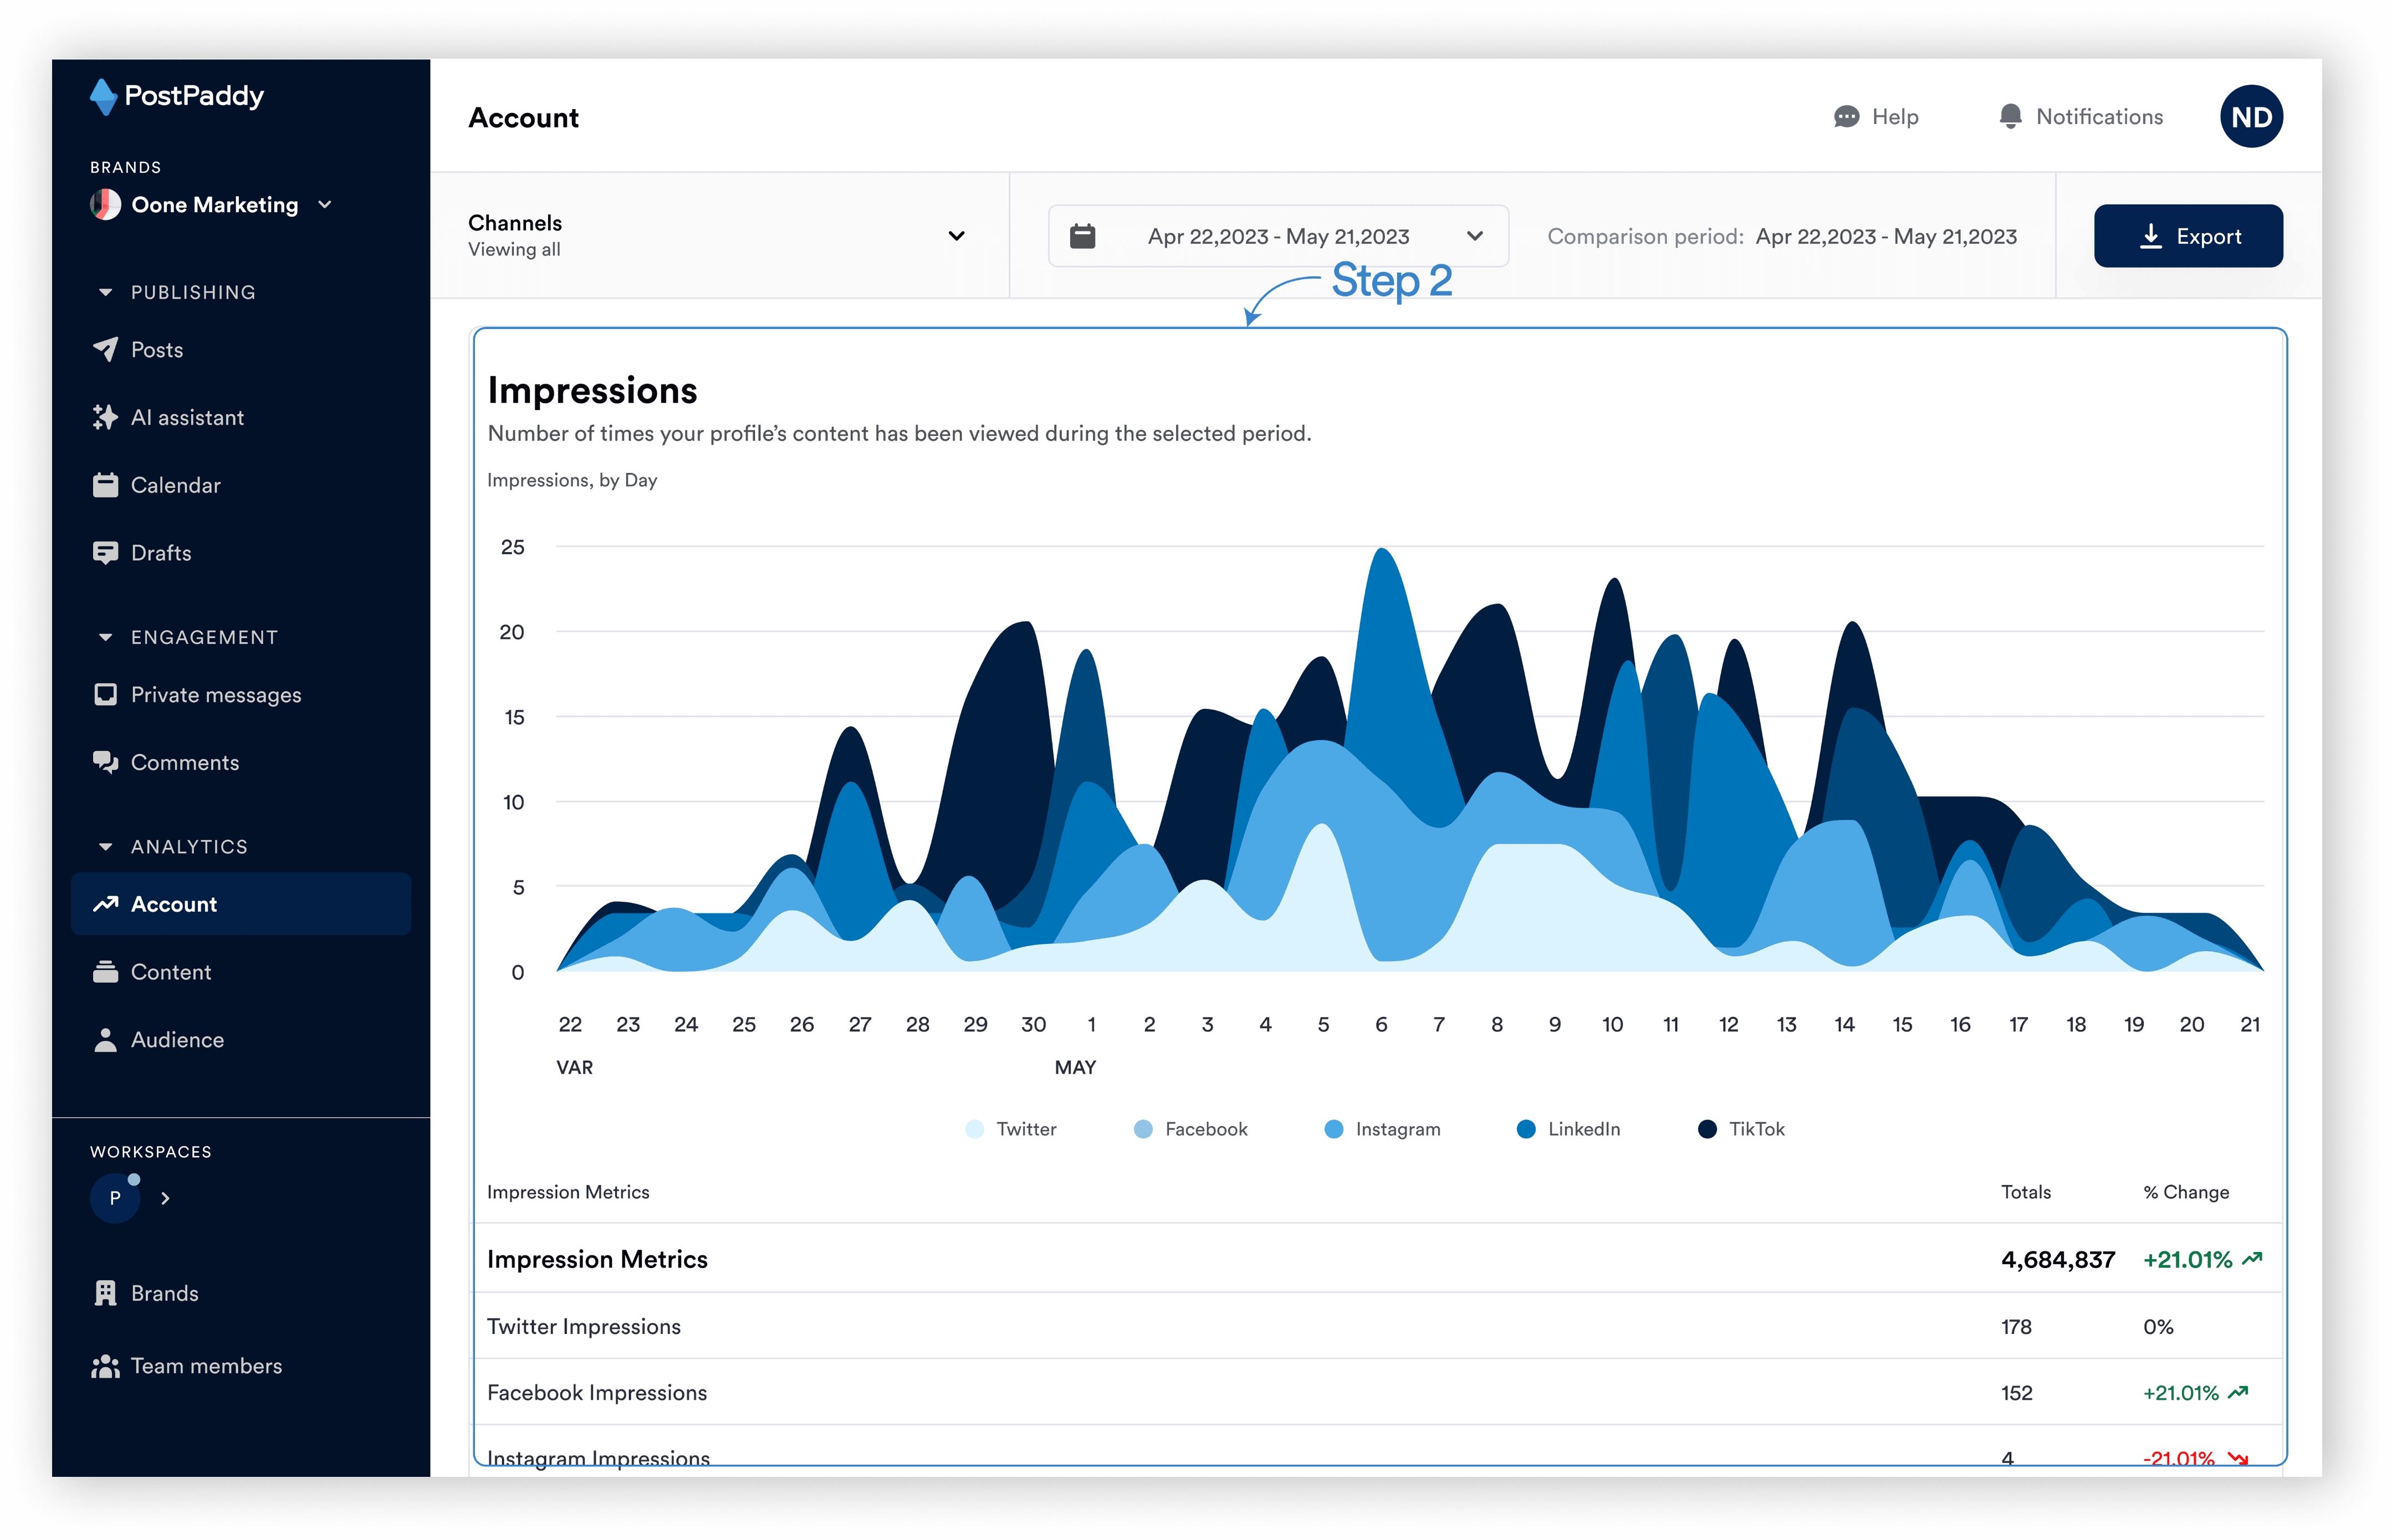
Task: Expand the Channels dropdown
Action: coord(955,236)
